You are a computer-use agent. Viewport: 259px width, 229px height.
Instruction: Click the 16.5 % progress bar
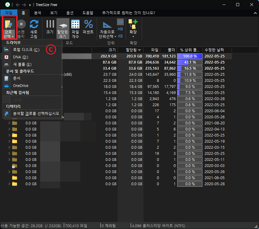coord(190,68)
